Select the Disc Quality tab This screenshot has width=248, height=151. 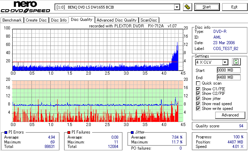[x=82, y=20]
